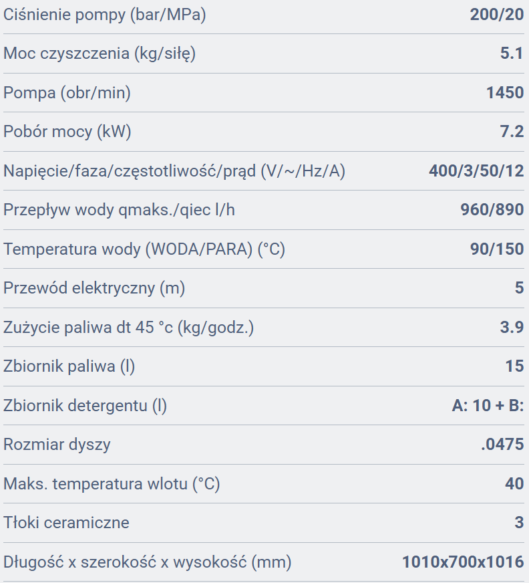
Task: Select the 1010x700x1016 dimensions value
Action: [x=462, y=562]
